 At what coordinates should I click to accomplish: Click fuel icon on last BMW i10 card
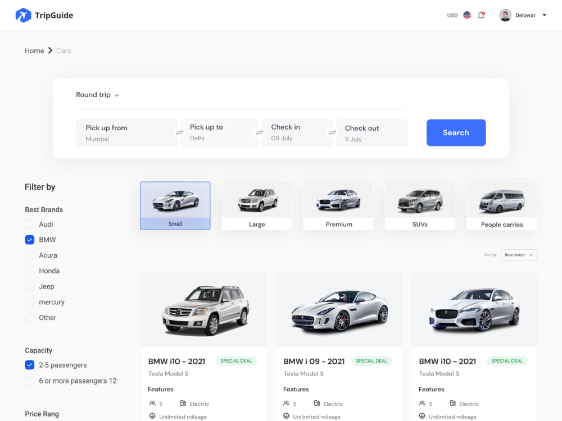[452, 403]
